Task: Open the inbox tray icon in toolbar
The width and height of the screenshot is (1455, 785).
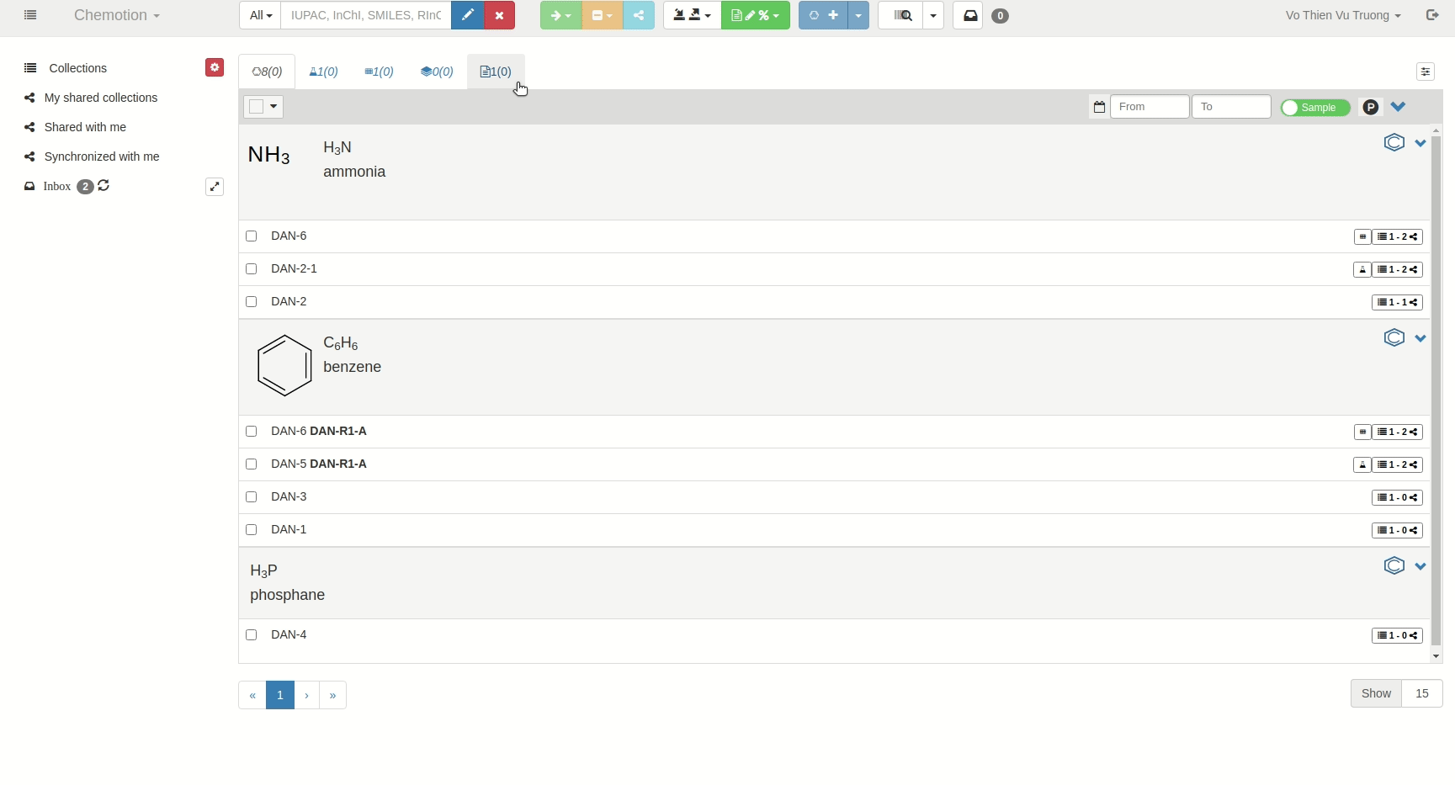Action: [x=969, y=15]
